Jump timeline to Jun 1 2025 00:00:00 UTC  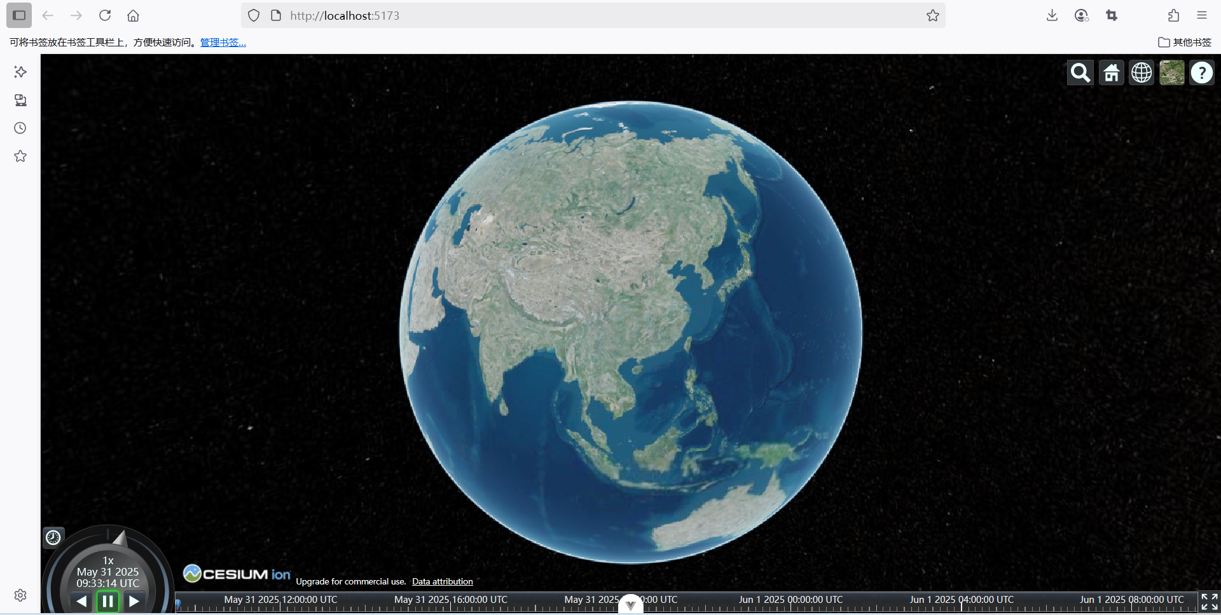tap(790, 599)
